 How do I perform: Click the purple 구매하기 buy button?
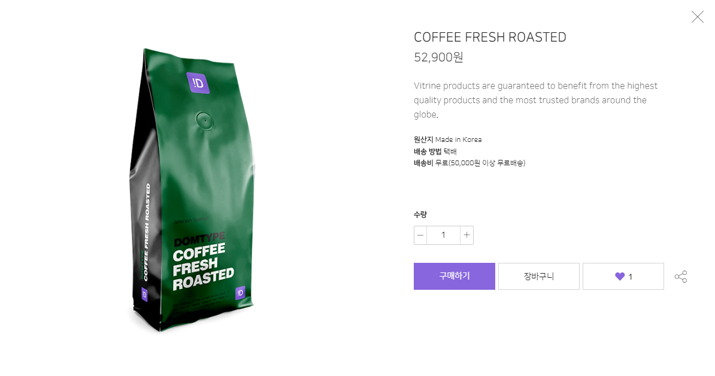[454, 276]
